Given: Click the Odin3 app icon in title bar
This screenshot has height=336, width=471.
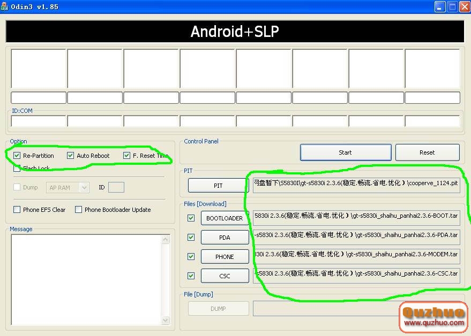Looking at the screenshot, I should 4,6.
